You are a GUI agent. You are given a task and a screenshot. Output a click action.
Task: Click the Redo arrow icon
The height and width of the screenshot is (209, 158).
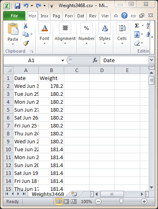click(x=38, y=6)
